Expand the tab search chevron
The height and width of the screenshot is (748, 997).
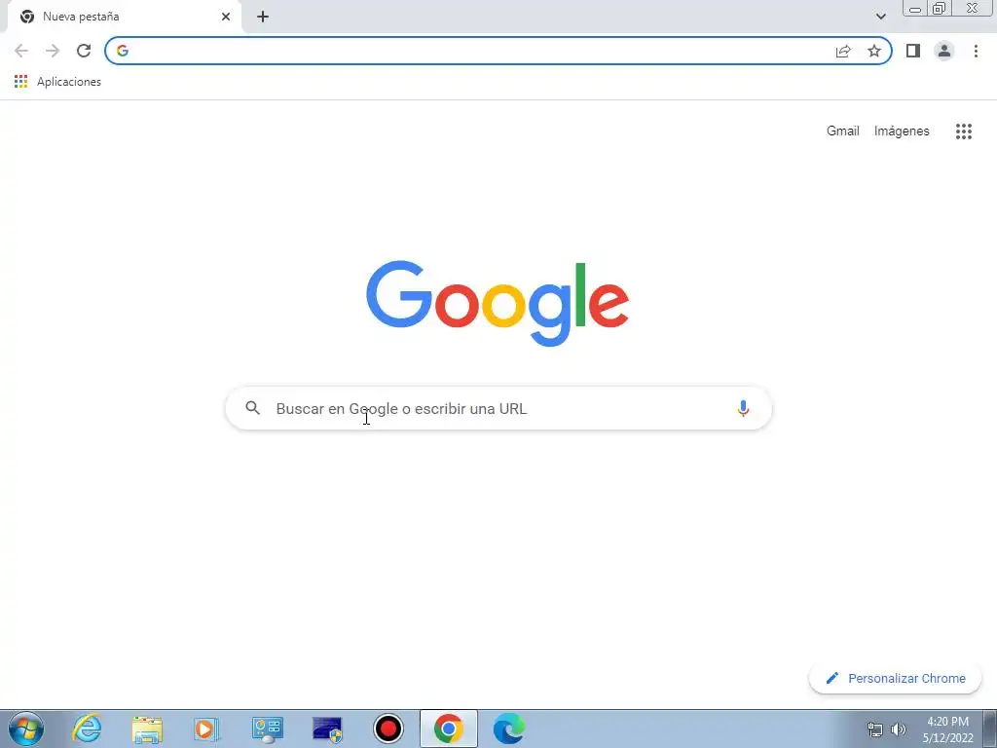tap(880, 17)
